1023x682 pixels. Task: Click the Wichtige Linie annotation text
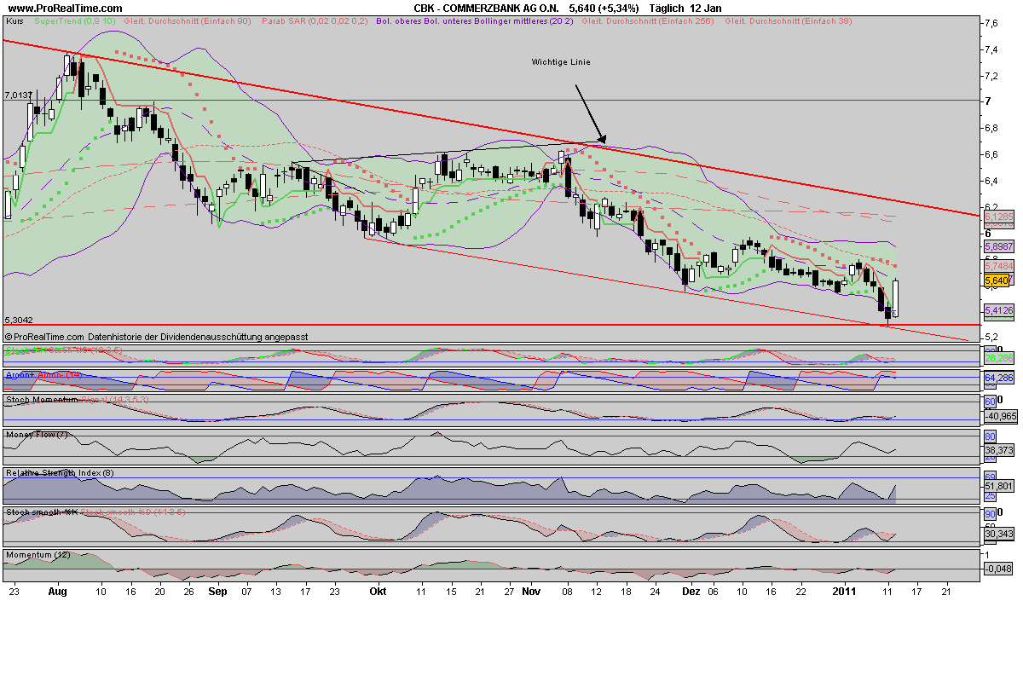tap(561, 61)
